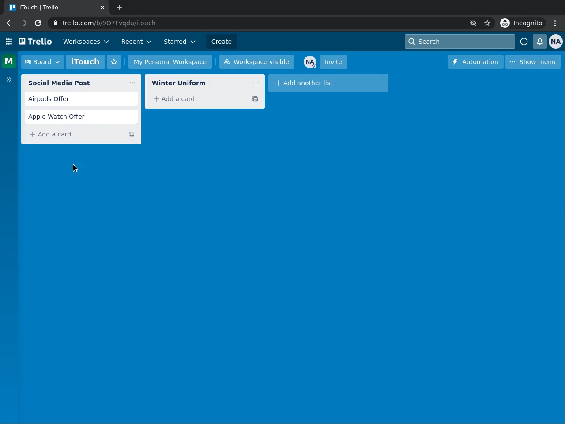Edit the iTouch board title

85,62
